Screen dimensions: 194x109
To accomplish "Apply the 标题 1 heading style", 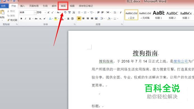I will click(159, 15).
